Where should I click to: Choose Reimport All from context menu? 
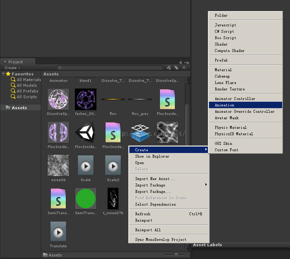169,230
